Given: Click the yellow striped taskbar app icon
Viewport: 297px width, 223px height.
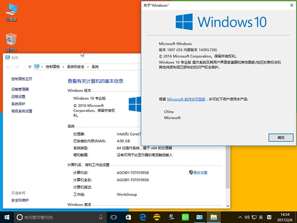Looking at the screenshot, I should [157, 217].
